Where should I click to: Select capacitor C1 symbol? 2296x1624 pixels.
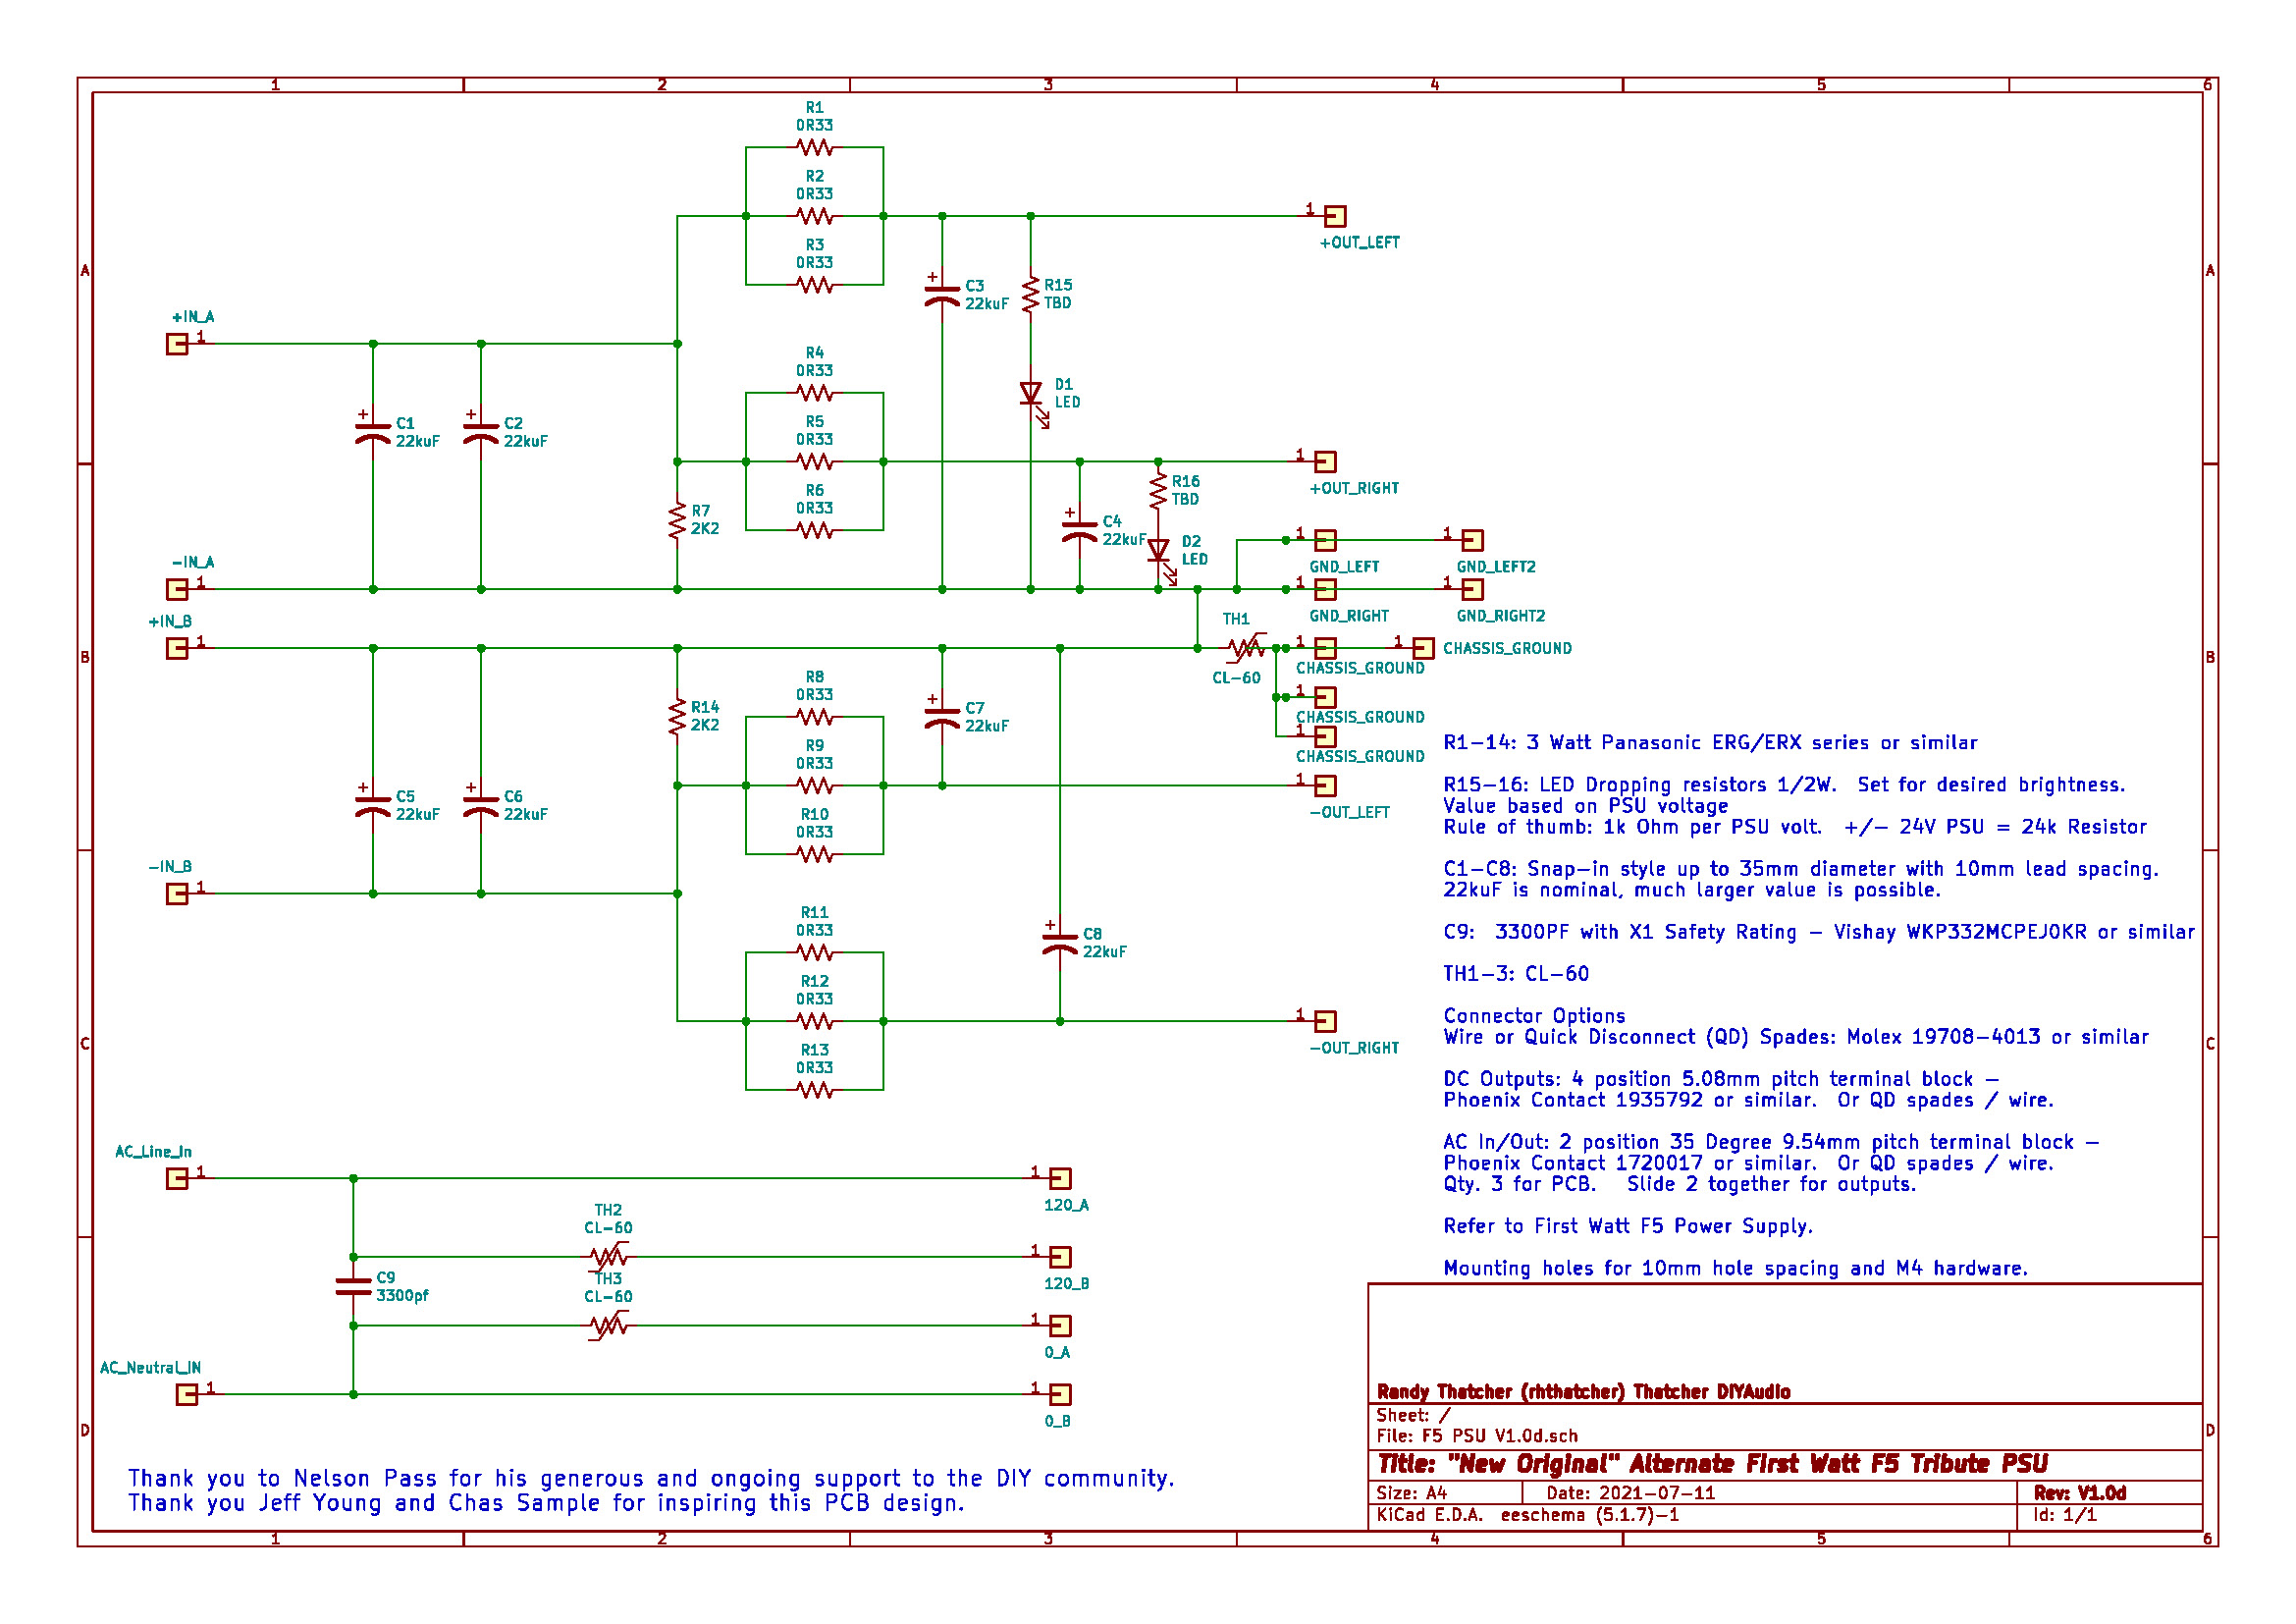point(373,432)
